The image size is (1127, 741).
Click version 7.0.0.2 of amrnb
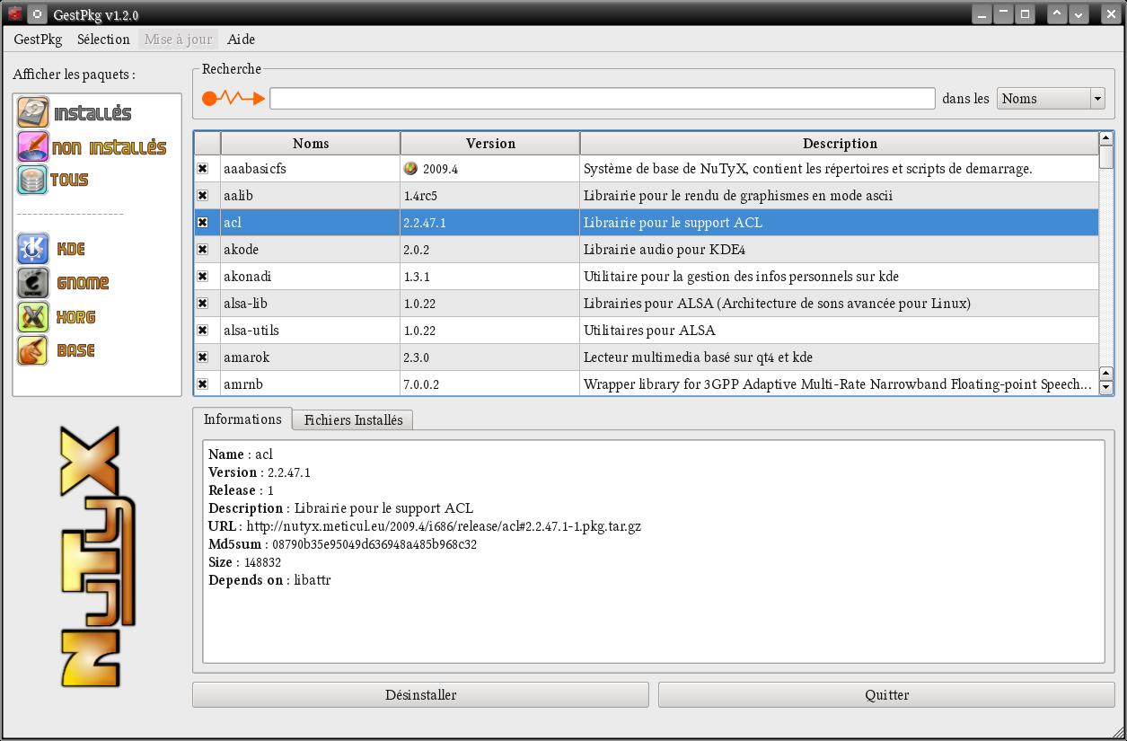click(x=421, y=384)
